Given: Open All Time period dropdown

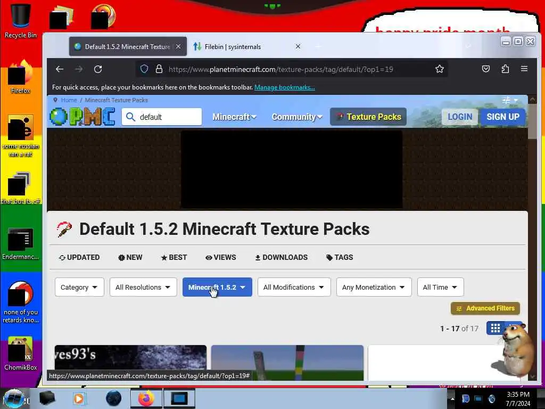Looking at the screenshot, I should click(440, 287).
